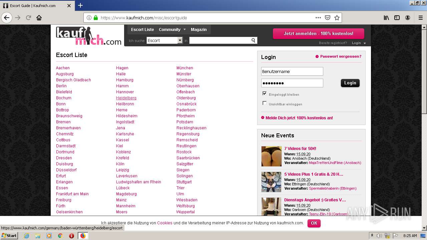Click the browser back arrow button

(7, 18)
